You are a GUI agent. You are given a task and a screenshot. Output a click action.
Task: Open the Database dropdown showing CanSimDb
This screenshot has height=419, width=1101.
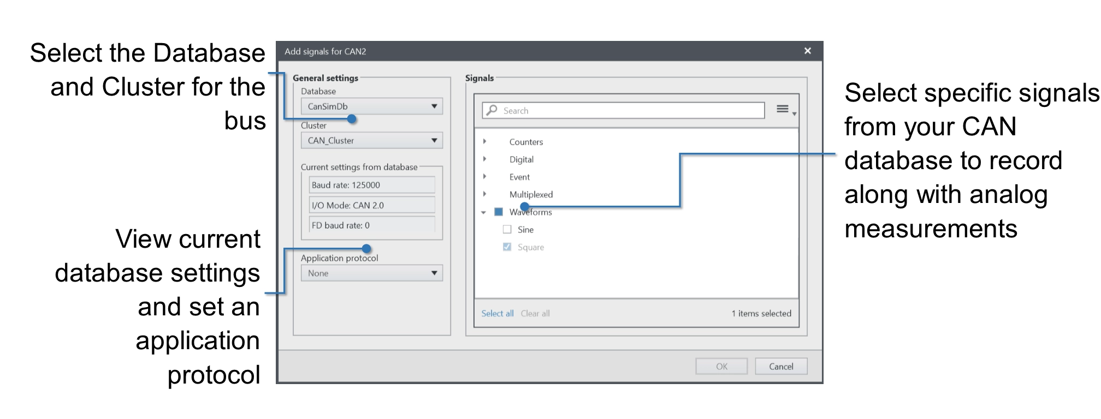coord(371,106)
